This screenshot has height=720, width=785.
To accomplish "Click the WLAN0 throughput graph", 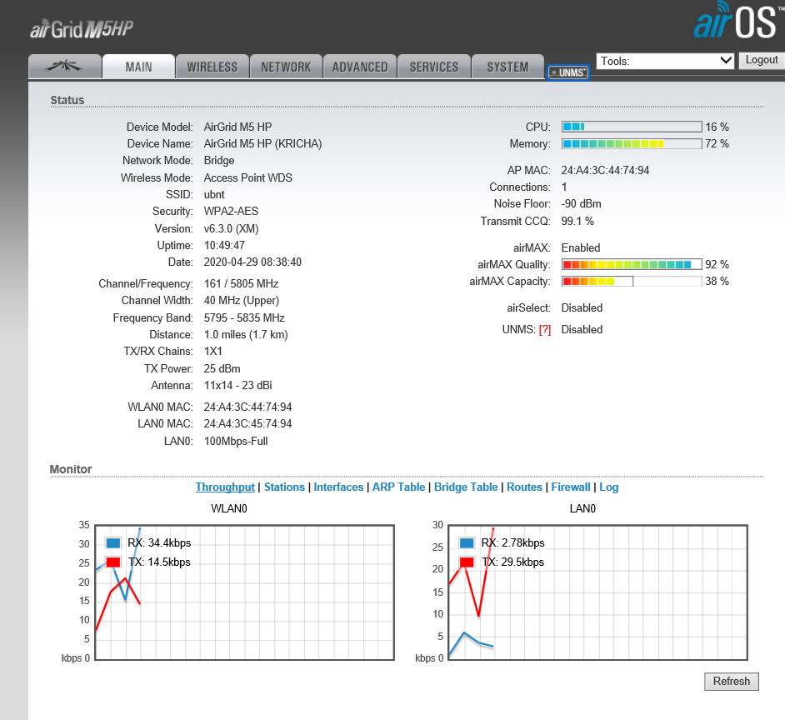I will point(245,592).
